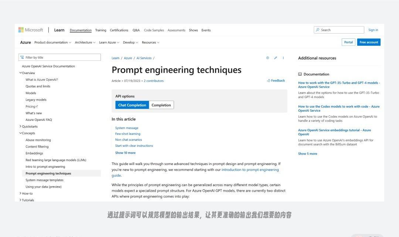Click the Microsoft logo
Screen dimensions: 399x237
pyautogui.click(x=31, y=30)
